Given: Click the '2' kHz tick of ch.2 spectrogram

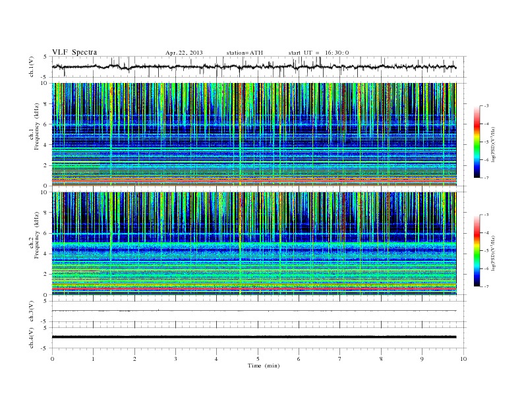Looking at the screenshot, I should coord(46,275).
